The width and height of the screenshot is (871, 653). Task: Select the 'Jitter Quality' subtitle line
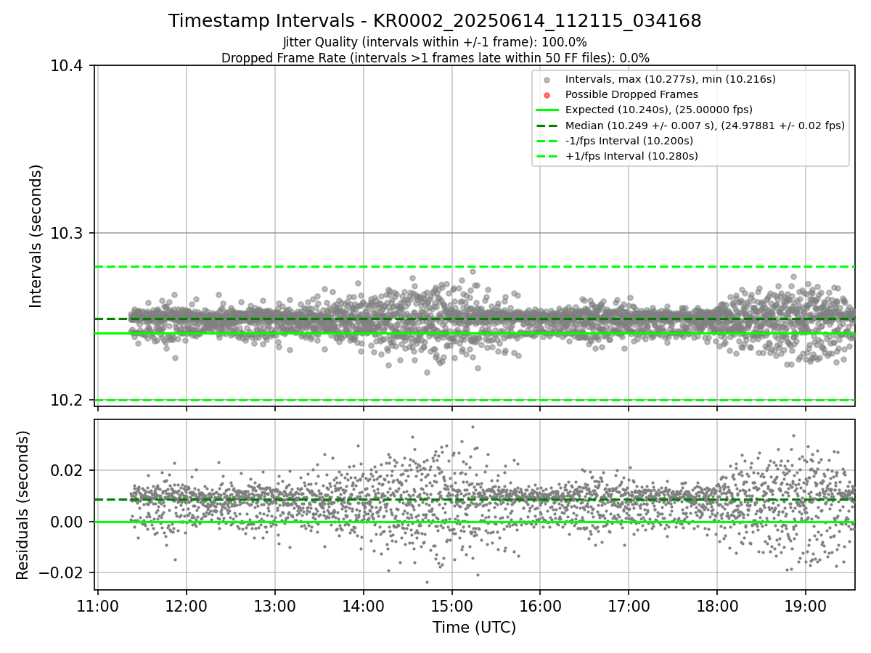coord(435,42)
